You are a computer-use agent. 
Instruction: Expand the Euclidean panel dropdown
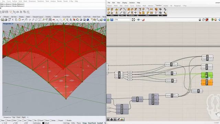[137, 15]
